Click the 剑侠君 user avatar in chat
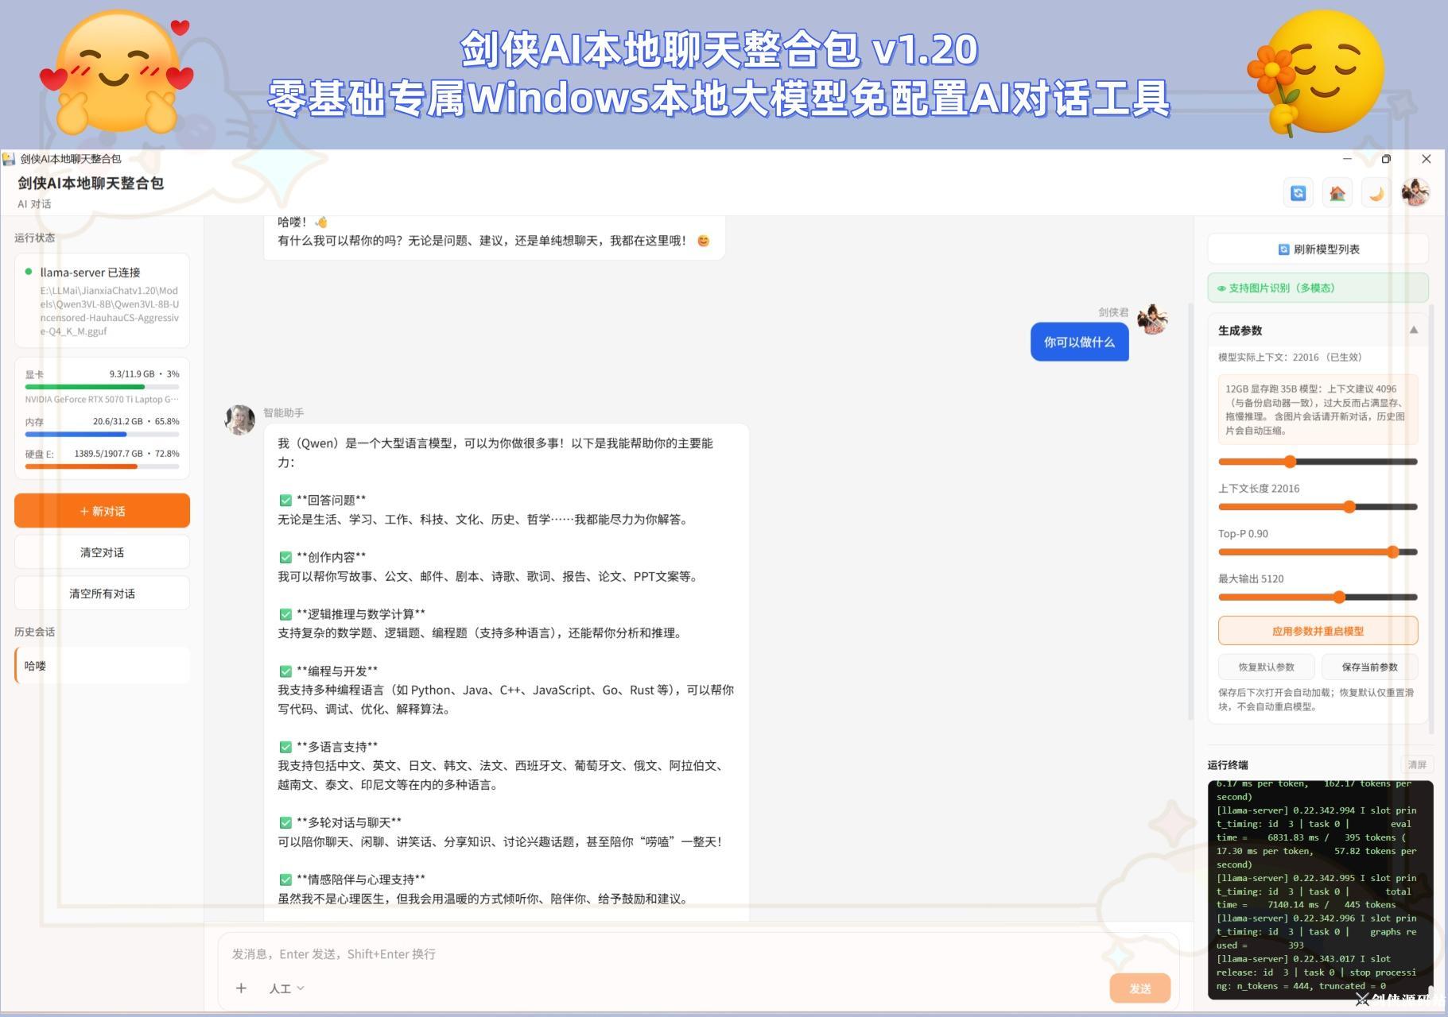 [1151, 319]
